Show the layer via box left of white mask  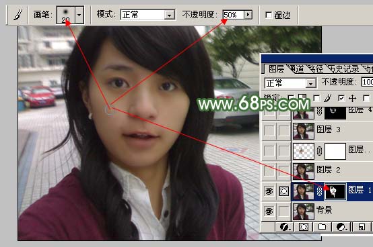pyautogui.click(x=269, y=151)
